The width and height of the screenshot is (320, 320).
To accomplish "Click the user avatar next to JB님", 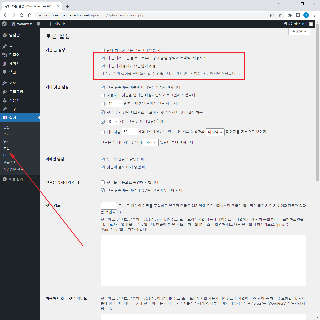I will coord(311,24).
